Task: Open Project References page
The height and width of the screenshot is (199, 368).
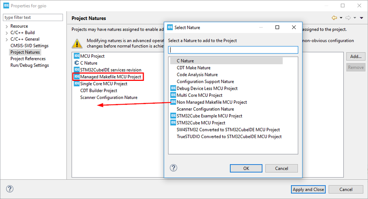Action: click(x=28, y=59)
